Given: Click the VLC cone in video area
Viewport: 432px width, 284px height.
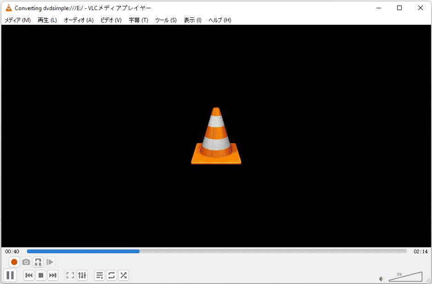Looking at the screenshot, I should coord(216,136).
